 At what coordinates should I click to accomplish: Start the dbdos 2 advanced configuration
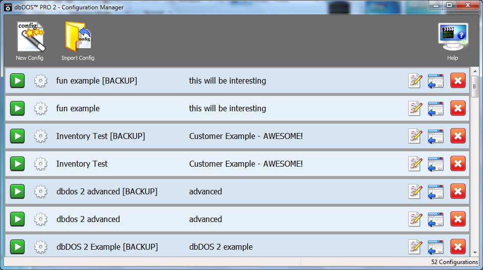tap(17, 219)
